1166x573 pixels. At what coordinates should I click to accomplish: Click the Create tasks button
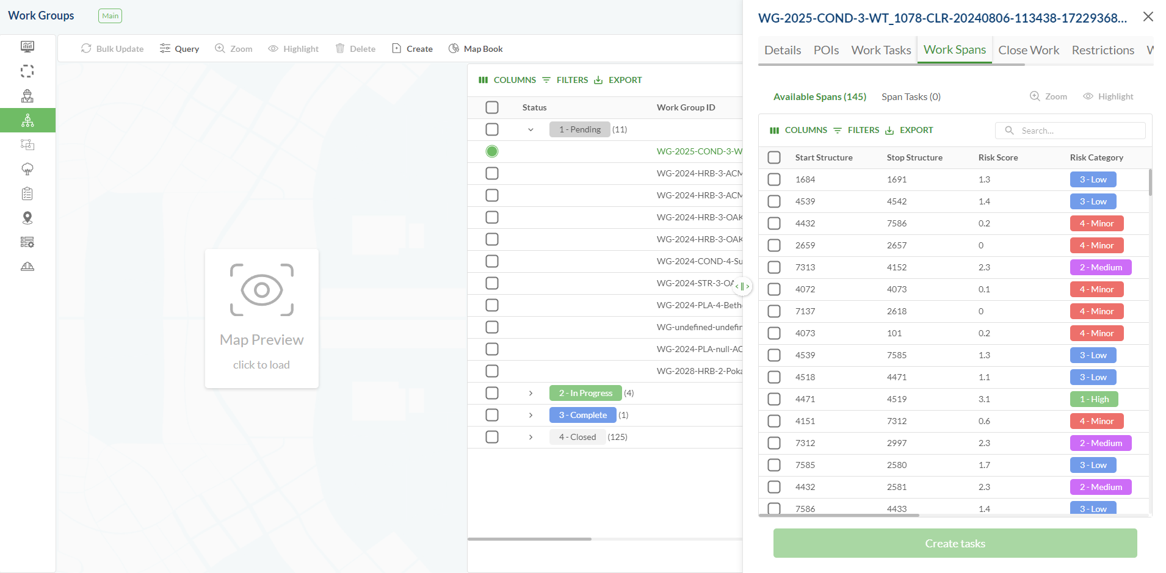coord(955,543)
